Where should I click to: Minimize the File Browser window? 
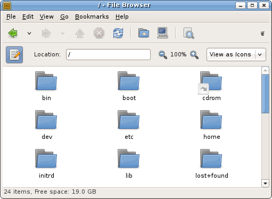point(241,5)
